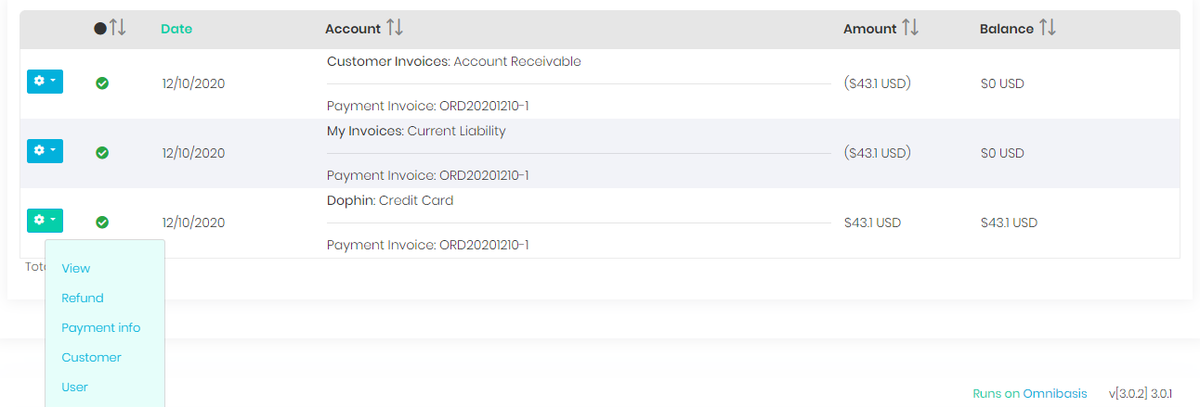Open the Omnibasis footer link
The image size is (1200, 407).
point(1054,394)
